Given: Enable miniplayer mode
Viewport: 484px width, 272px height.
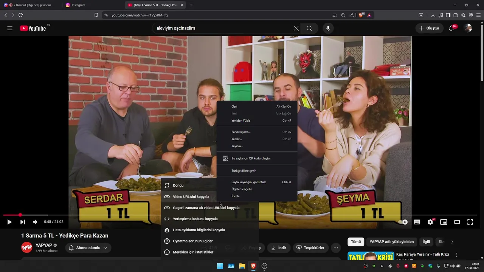Looking at the screenshot, I should (x=444, y=222).
